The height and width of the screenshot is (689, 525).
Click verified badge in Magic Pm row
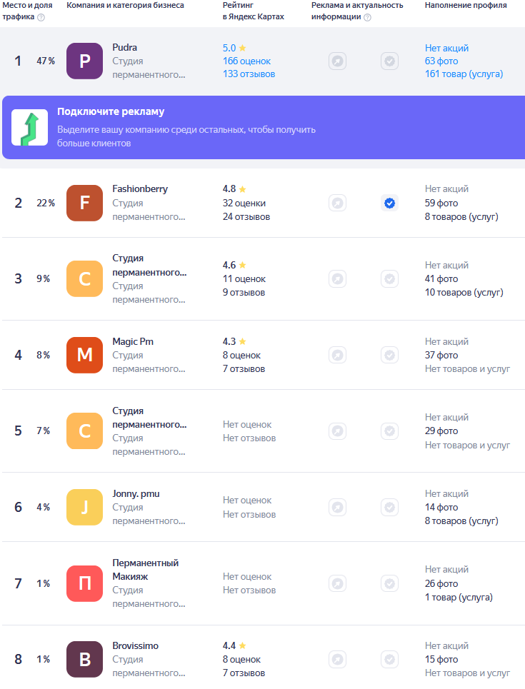point(389,355)
